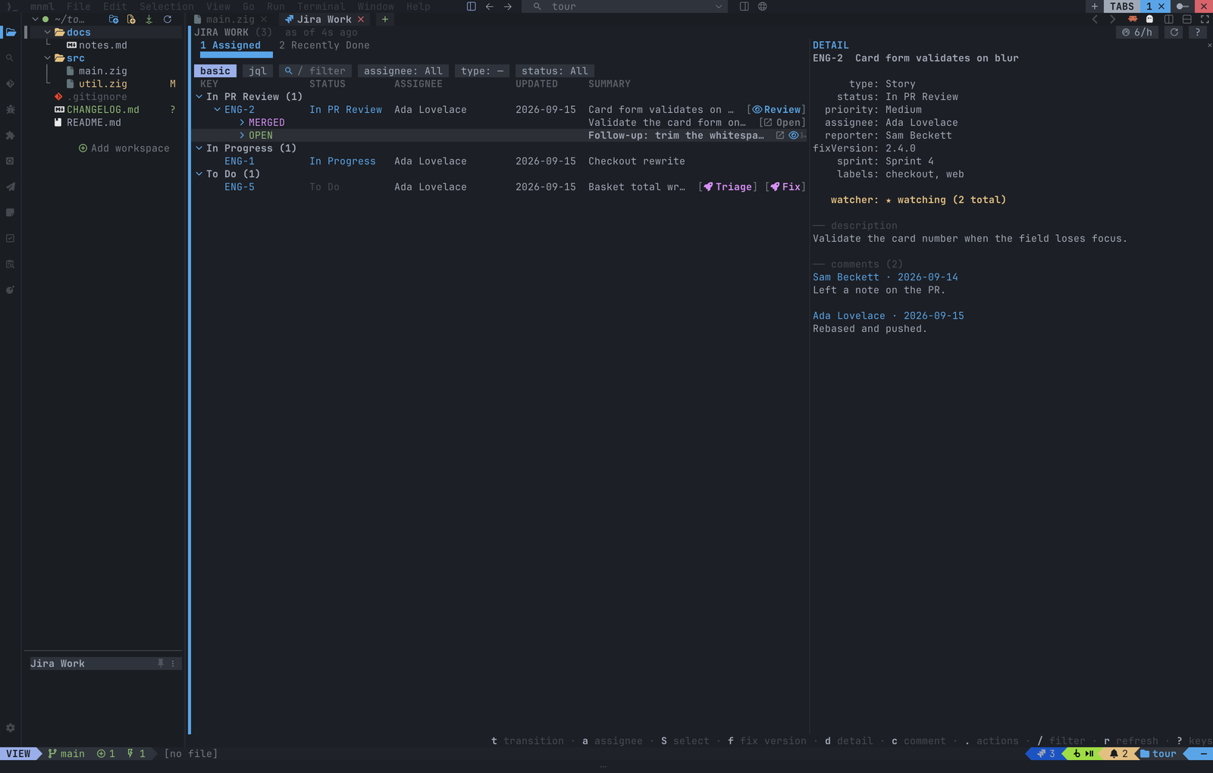This screenshot has height=773, width=1213.
Task: Collapse the In PR Review group
Action: [199, 96]
